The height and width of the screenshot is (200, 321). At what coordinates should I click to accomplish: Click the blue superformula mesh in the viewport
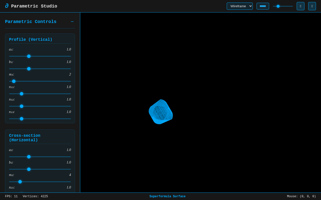tap(161, 112)
